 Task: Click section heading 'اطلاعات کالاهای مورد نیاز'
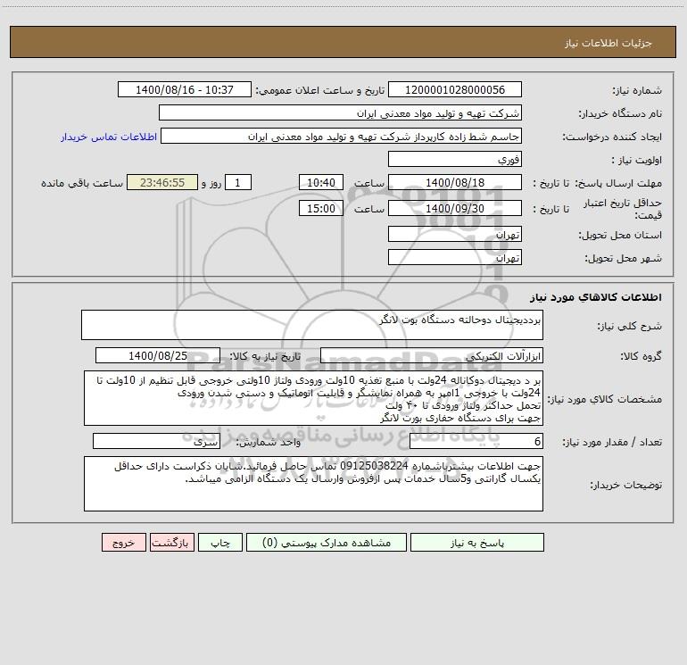tap(595, 297)
